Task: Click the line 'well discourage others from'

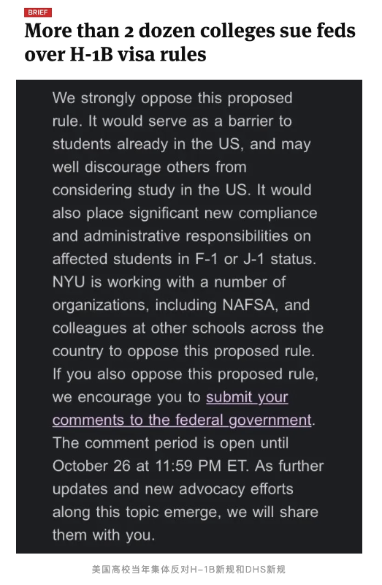Action: tap(150, 167)
